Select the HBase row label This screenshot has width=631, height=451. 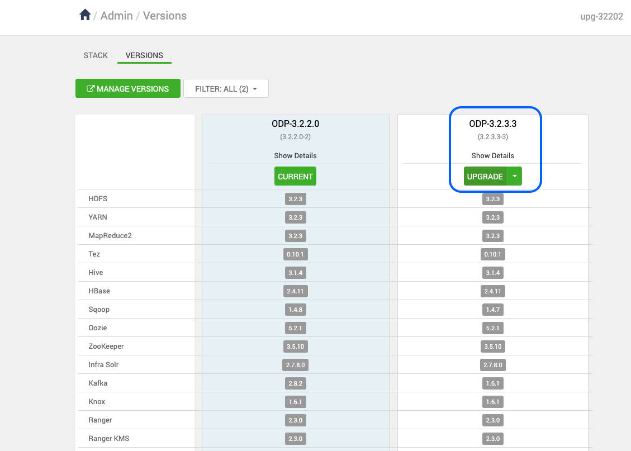pos(99,291)
